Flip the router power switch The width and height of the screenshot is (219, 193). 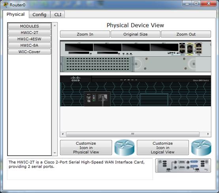click(94, 98)
